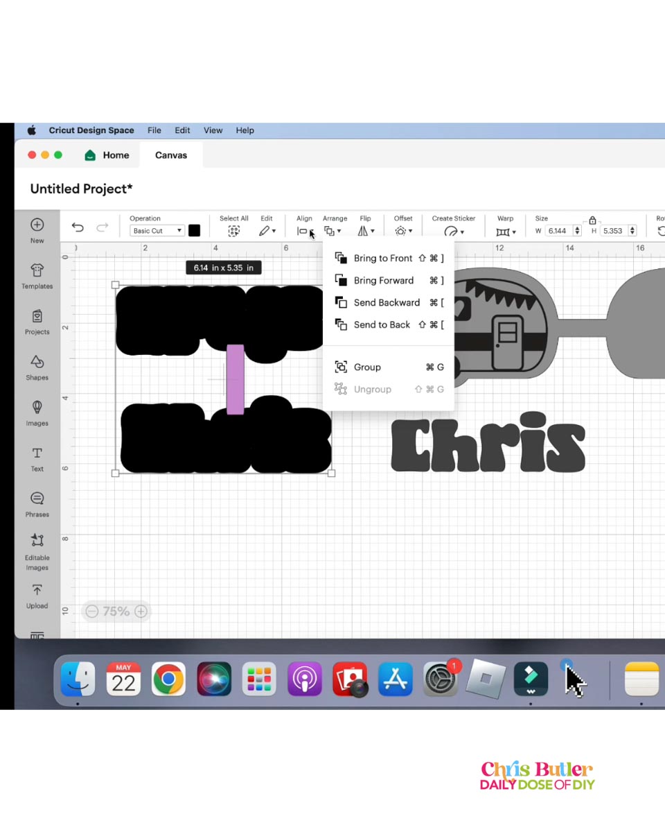
Task: Choose Send Backward
Action: point(389,302)
